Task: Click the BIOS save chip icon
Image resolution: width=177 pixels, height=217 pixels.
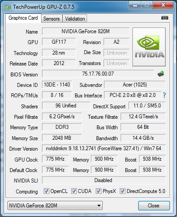Action: [161, 74]
